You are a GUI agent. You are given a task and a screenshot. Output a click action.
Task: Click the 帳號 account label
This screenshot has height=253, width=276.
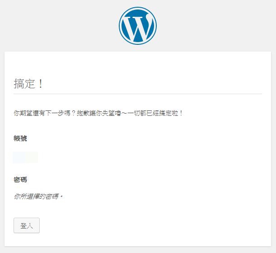20,138
